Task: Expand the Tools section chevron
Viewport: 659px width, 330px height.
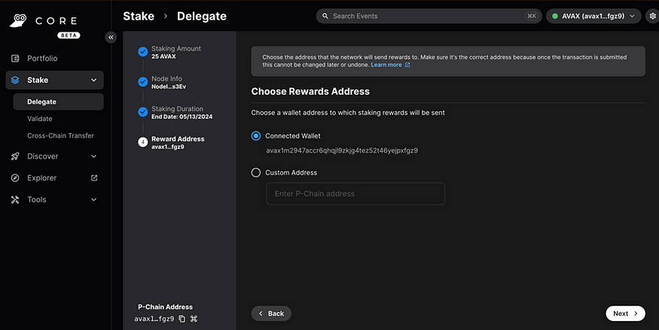Action: click(93, 200)
